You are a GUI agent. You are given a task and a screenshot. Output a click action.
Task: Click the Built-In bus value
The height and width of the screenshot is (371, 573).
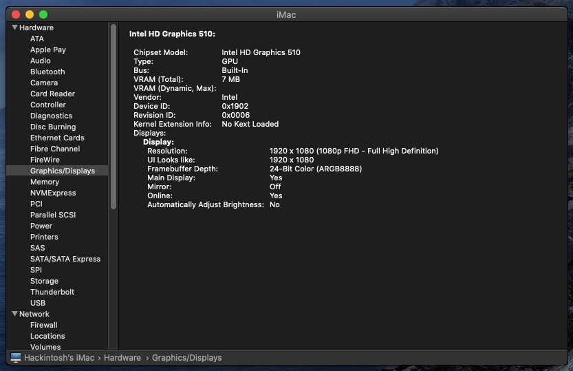coord(235,70)
